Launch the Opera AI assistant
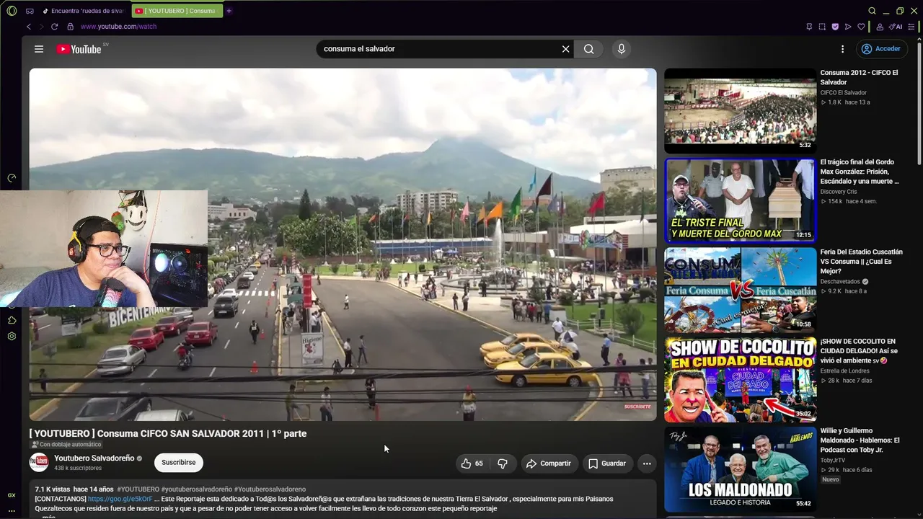This screenshot has height=519, width=923. point(896,27)
